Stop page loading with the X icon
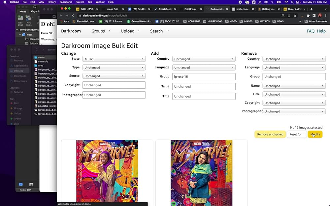This screenshot has height=206, width=330. tap(72, 15)
